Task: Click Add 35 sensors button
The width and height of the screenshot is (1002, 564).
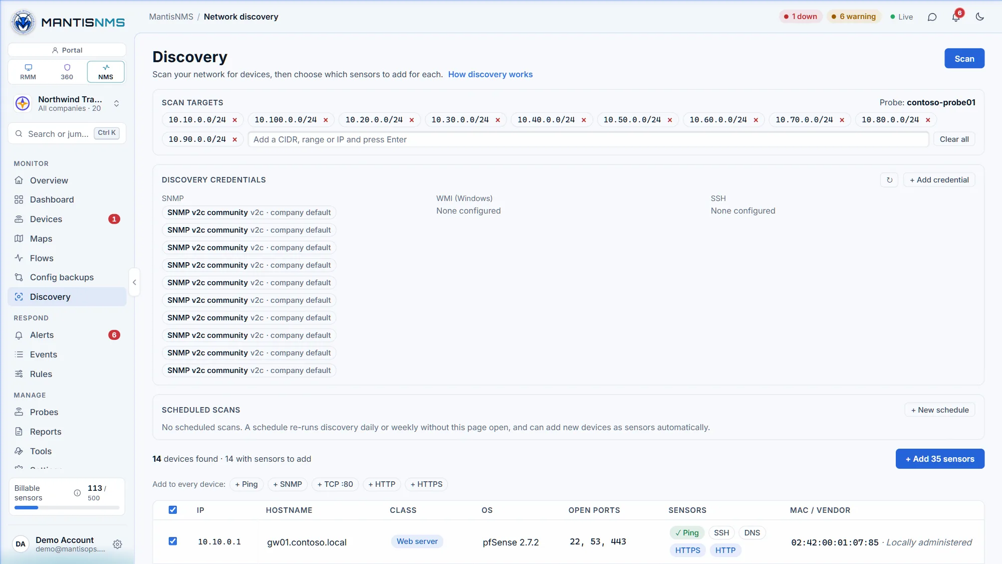Action: (940, 459)
